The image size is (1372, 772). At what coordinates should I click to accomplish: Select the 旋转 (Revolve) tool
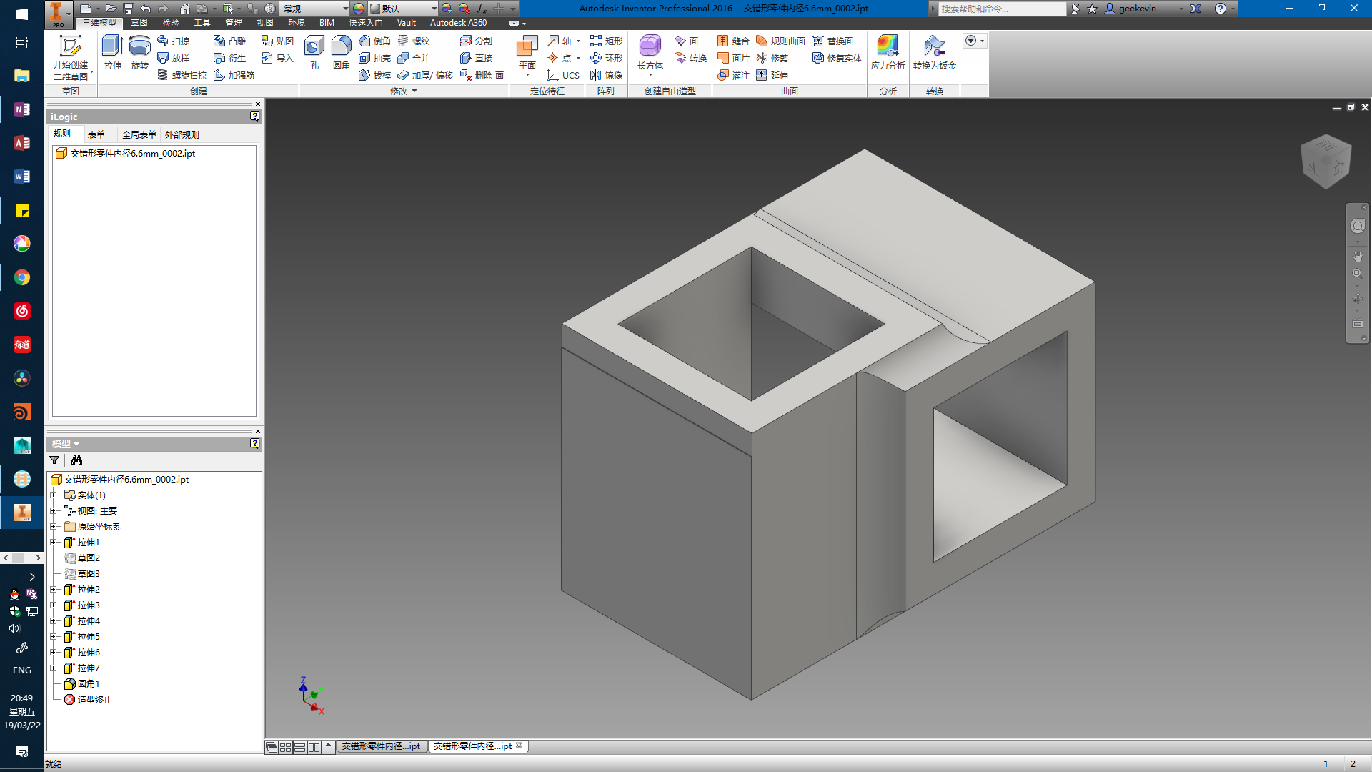139,53
